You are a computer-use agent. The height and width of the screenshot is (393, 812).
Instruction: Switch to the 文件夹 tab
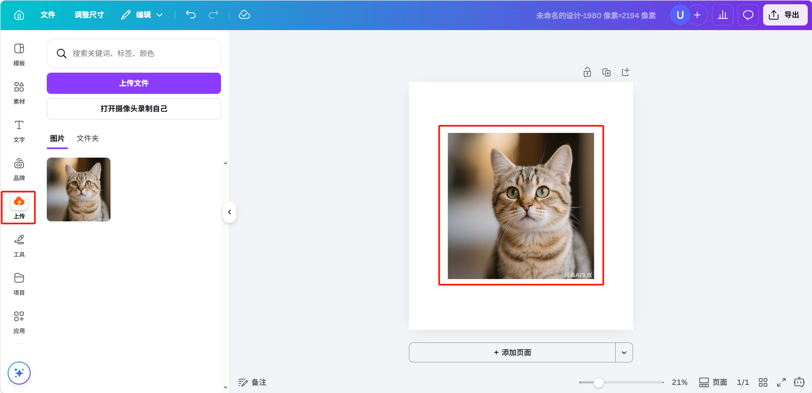88,139
